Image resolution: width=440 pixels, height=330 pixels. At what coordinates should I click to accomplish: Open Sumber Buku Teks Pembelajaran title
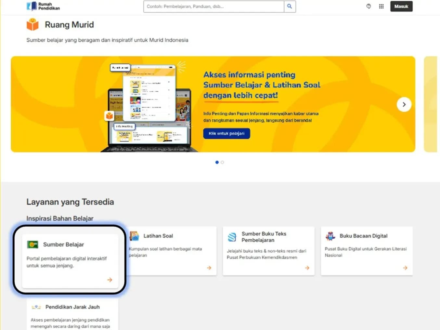click(264, 237)
